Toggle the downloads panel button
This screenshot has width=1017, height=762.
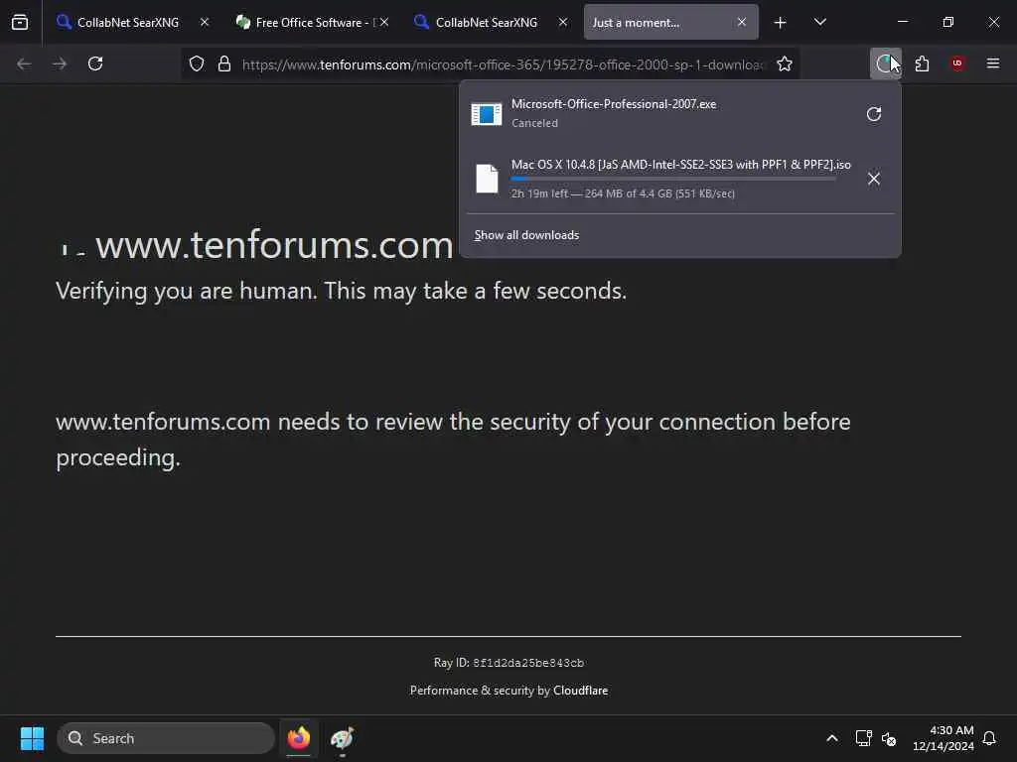pyautogui.click(x=885, y=63)
